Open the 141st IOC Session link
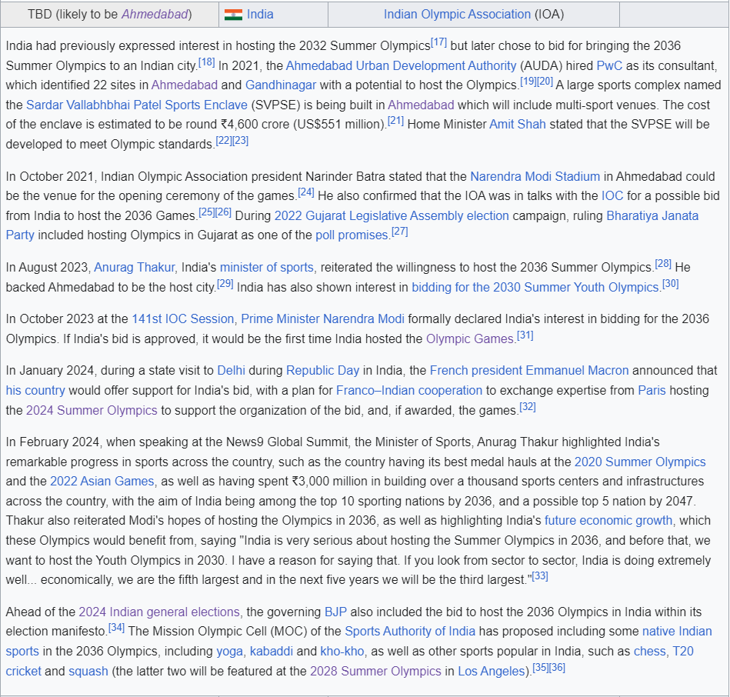The image size is (730, 697). point(182,319)
